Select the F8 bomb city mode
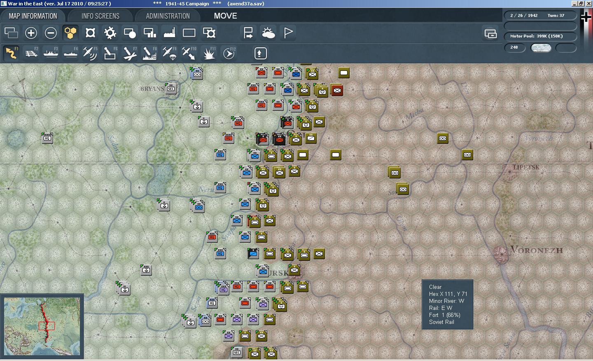This screenshot has height=361, width=593. [149, 53]
